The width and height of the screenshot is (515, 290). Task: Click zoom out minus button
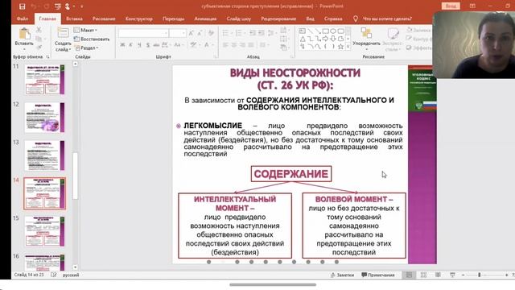(463, 275)
